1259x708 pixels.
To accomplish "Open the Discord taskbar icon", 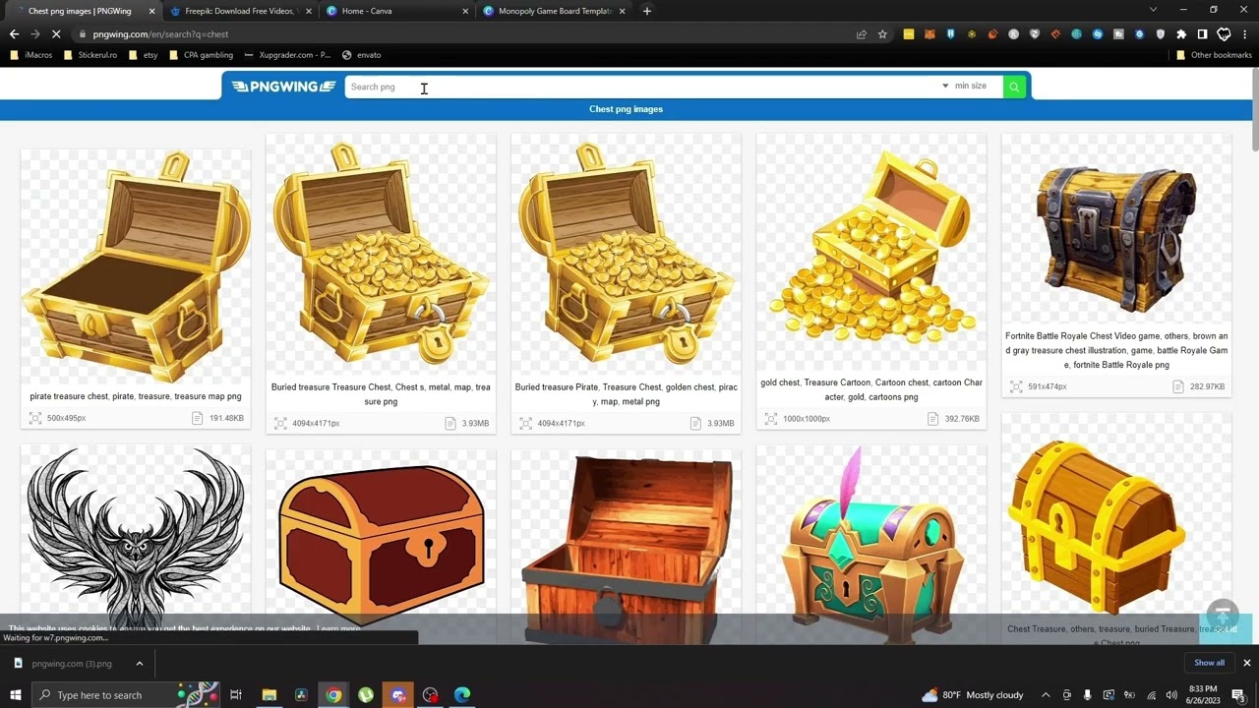I will 398,695.
